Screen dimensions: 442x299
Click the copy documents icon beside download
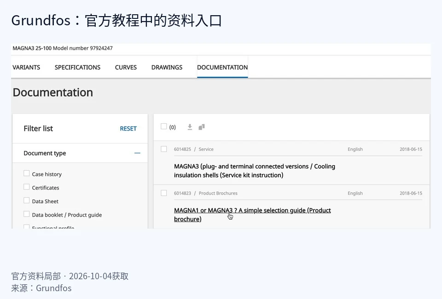202,127
